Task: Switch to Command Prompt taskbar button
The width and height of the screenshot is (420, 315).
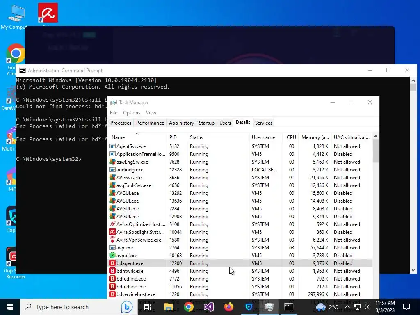Action: (289, 307)
